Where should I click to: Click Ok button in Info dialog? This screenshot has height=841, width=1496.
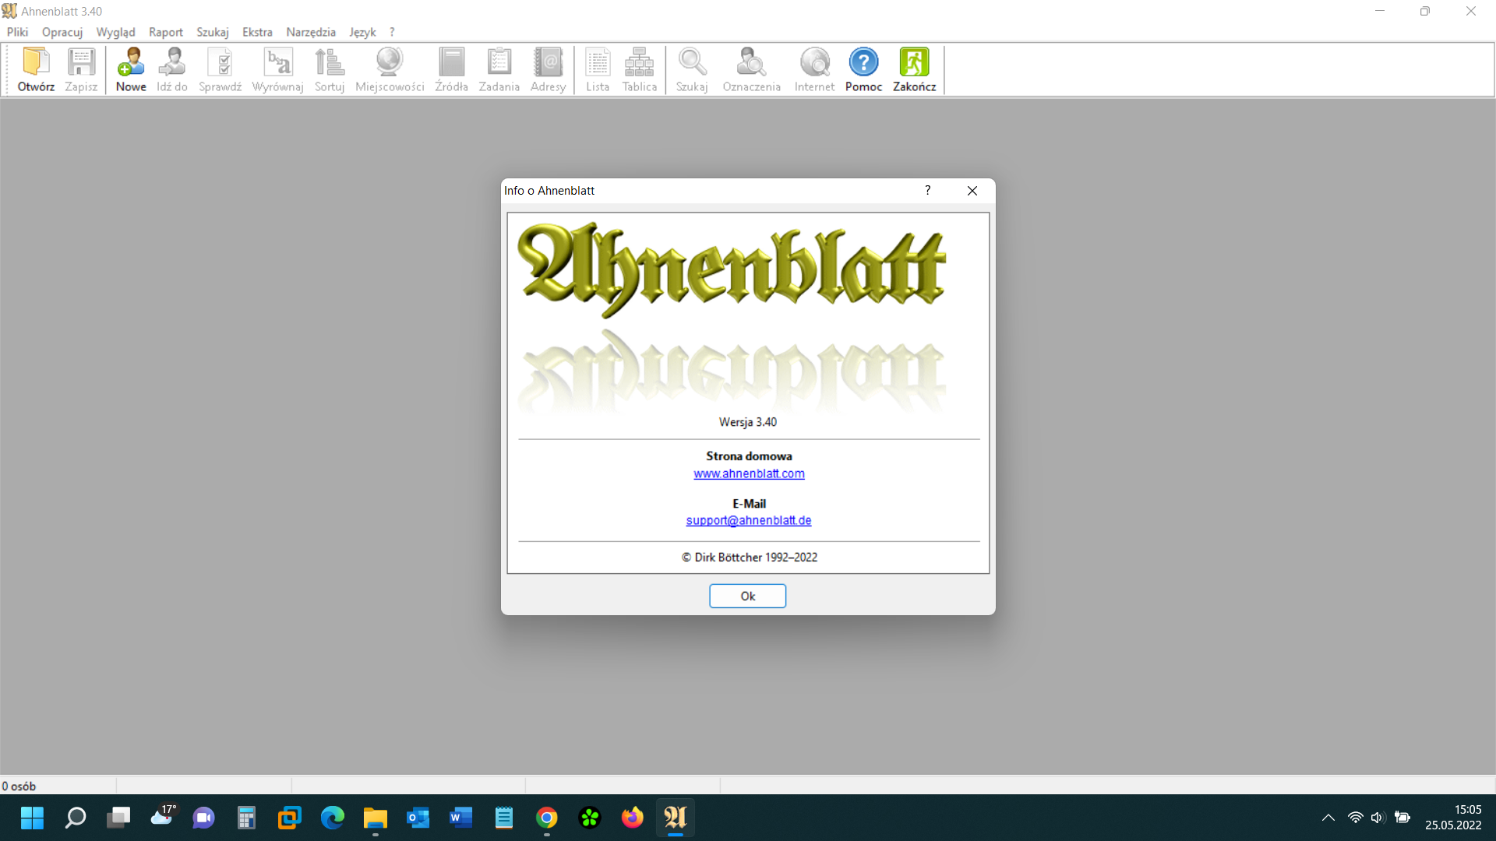click(747, 596)
